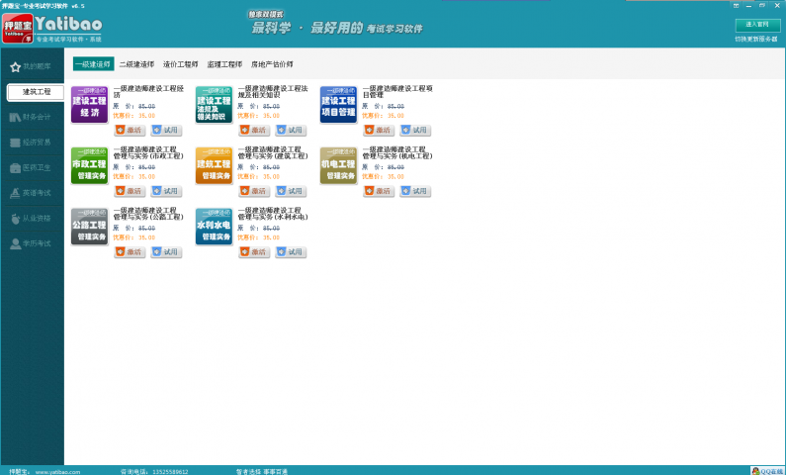Click the 切换更新服务器 link
This screenshot has height=475, width=786.
[x=756, y=40]
